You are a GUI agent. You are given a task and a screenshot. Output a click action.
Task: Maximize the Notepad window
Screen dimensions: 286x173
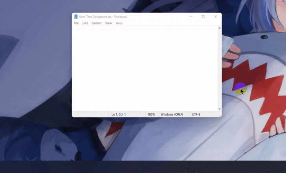click(x=203, y=16)
